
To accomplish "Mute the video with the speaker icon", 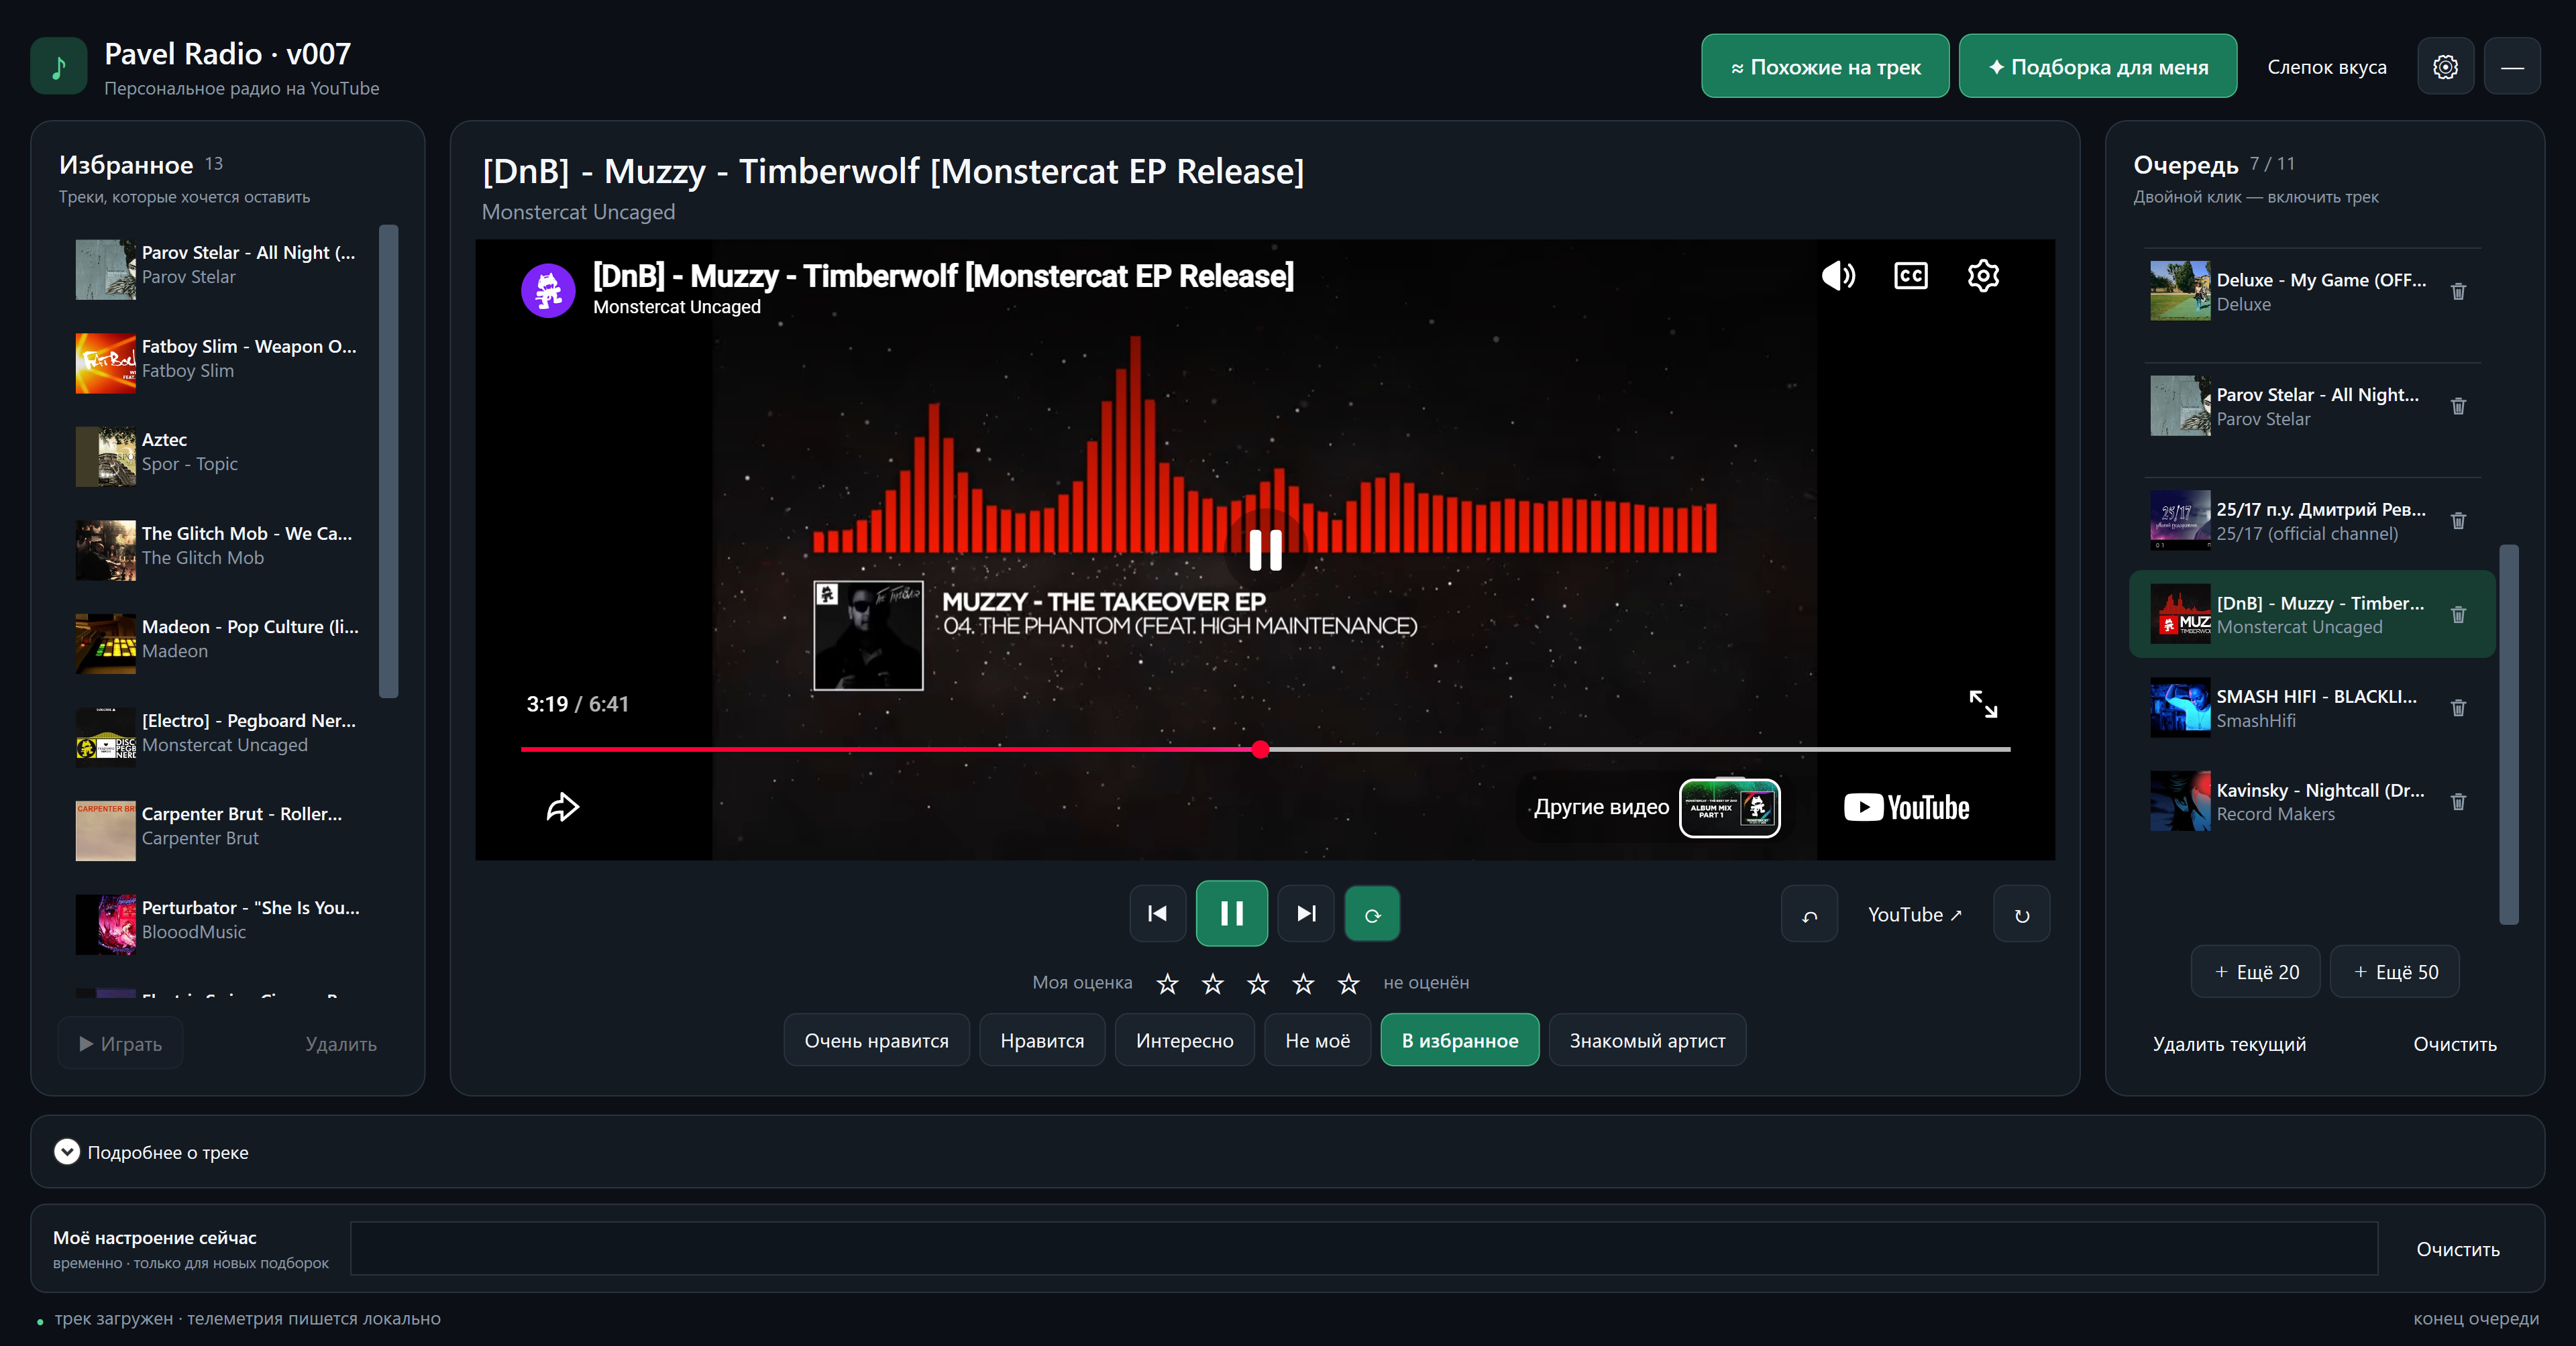I will coord(1838,275).
